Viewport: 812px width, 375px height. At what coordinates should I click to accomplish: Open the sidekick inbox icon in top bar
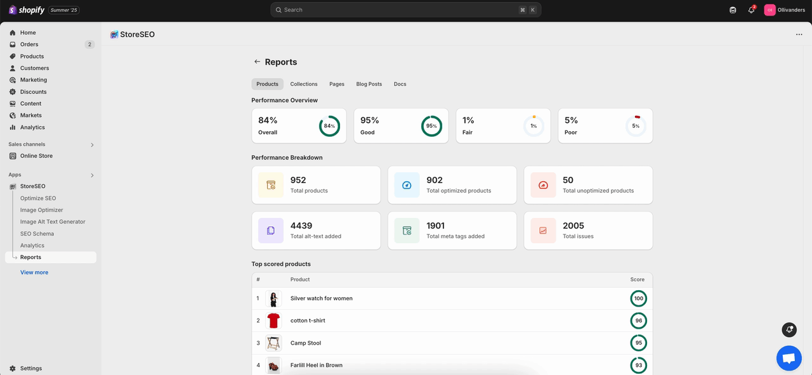click(733, 10)
